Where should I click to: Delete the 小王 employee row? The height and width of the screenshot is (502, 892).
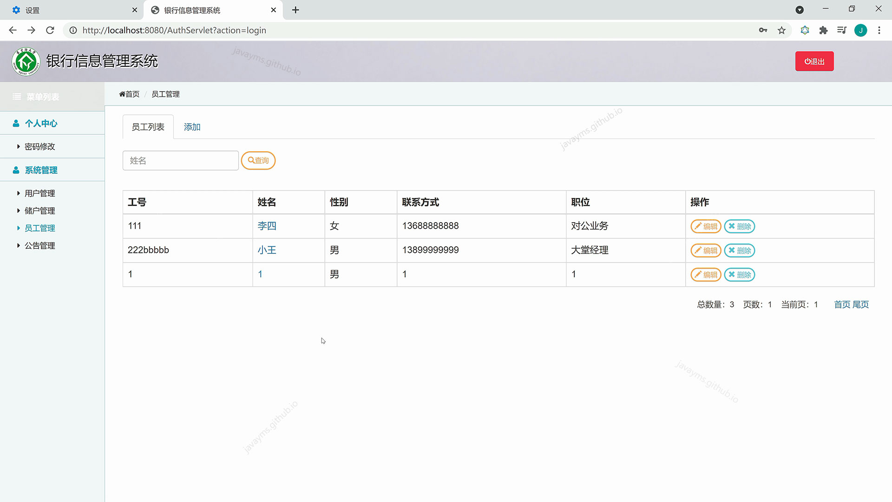click(739, 251)
